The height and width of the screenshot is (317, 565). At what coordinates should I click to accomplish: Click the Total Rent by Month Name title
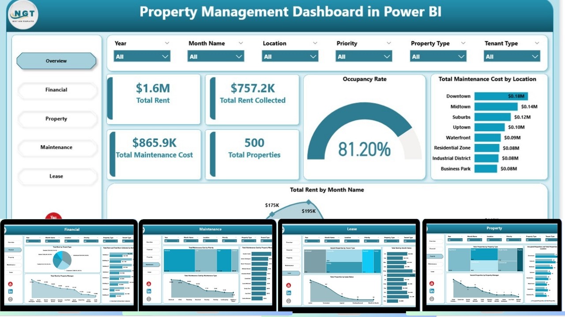(x=327, y=190)
